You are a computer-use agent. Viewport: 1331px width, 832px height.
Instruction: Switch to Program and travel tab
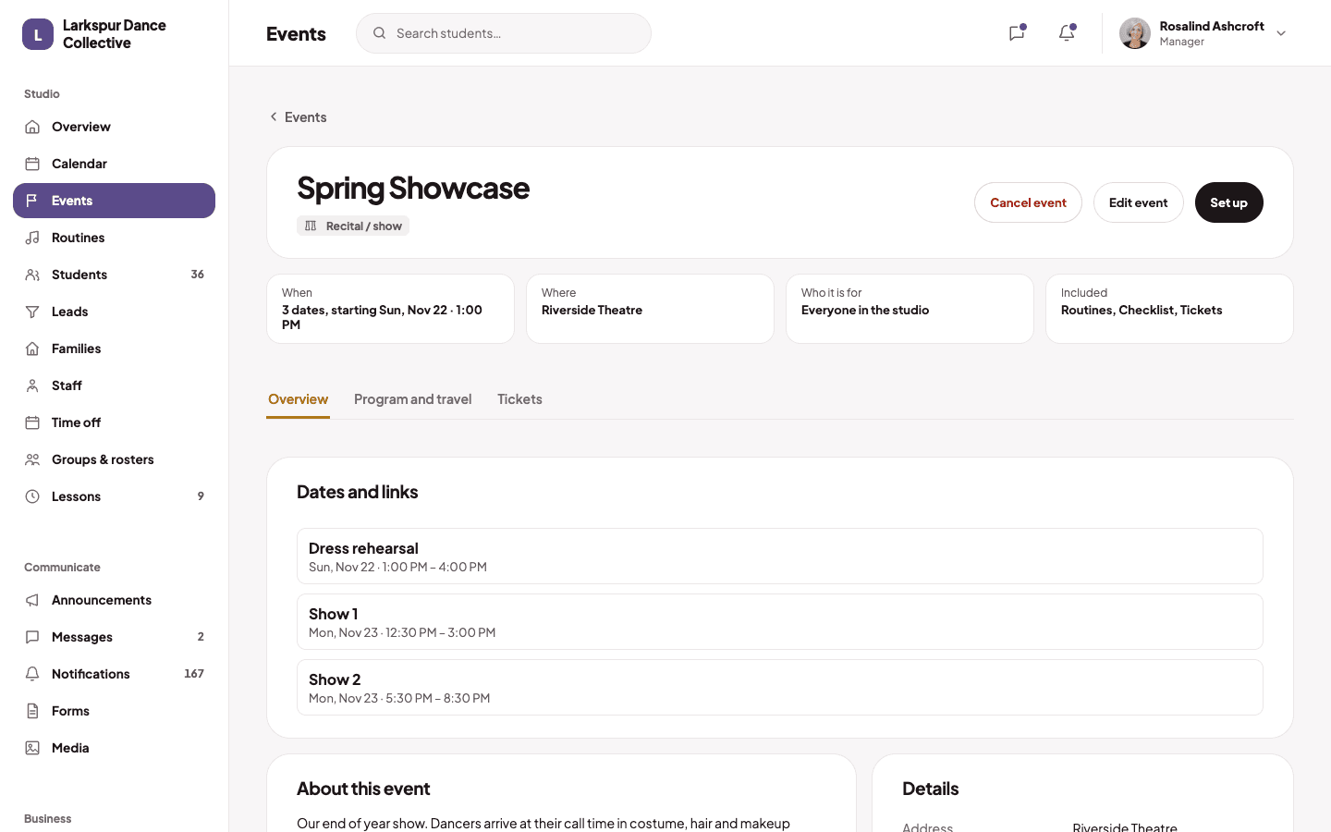coord(412,399)
